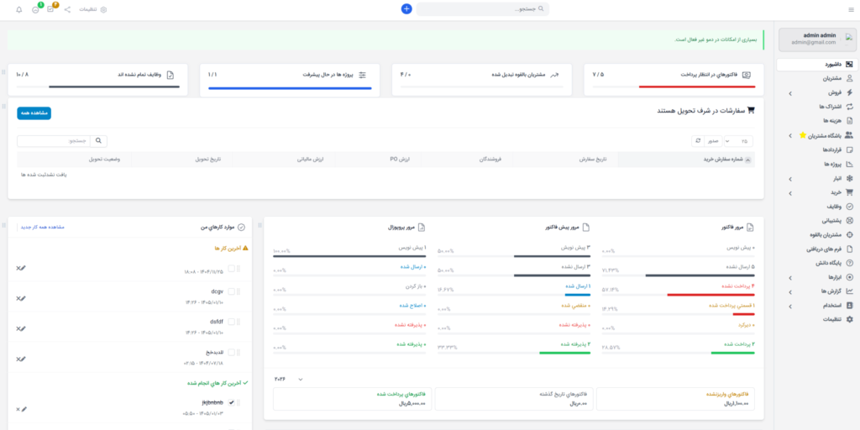The image size is (860, 430).
Task: Expand the باشگاه مشتریان sidebar submenu
Action: point(790,135)
